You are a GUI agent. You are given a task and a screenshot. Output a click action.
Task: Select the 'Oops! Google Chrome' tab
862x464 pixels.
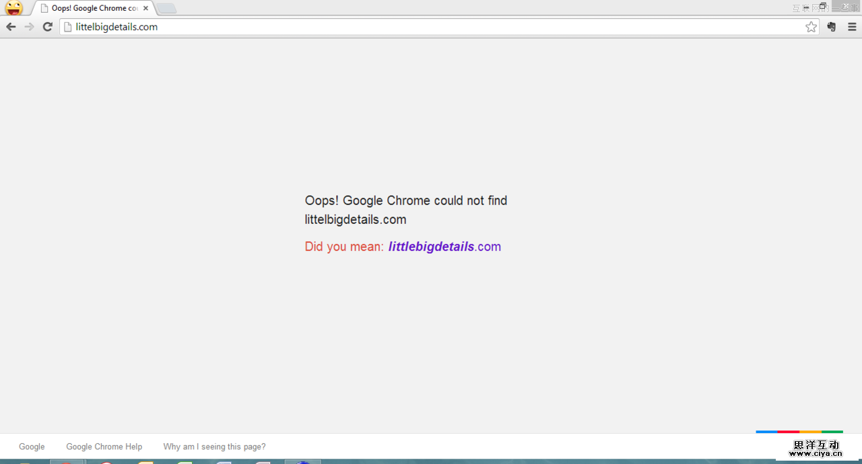coord(94,8)
